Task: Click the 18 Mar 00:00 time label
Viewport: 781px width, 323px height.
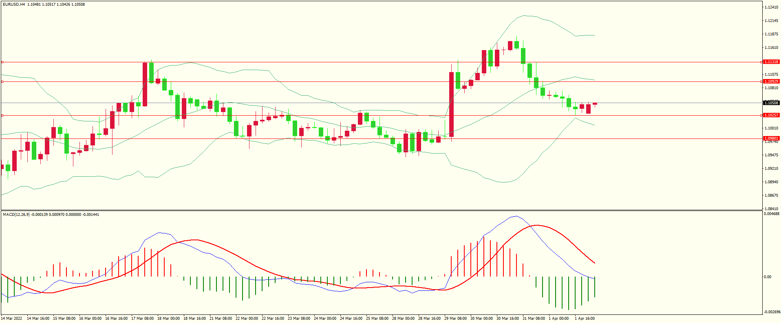Action: pos(169,319)
